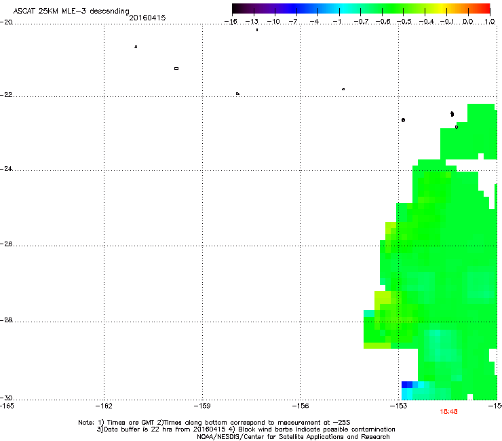Click the color bar label -16
The width and height of the screenshot is (502, 441).
pos(231,22)
